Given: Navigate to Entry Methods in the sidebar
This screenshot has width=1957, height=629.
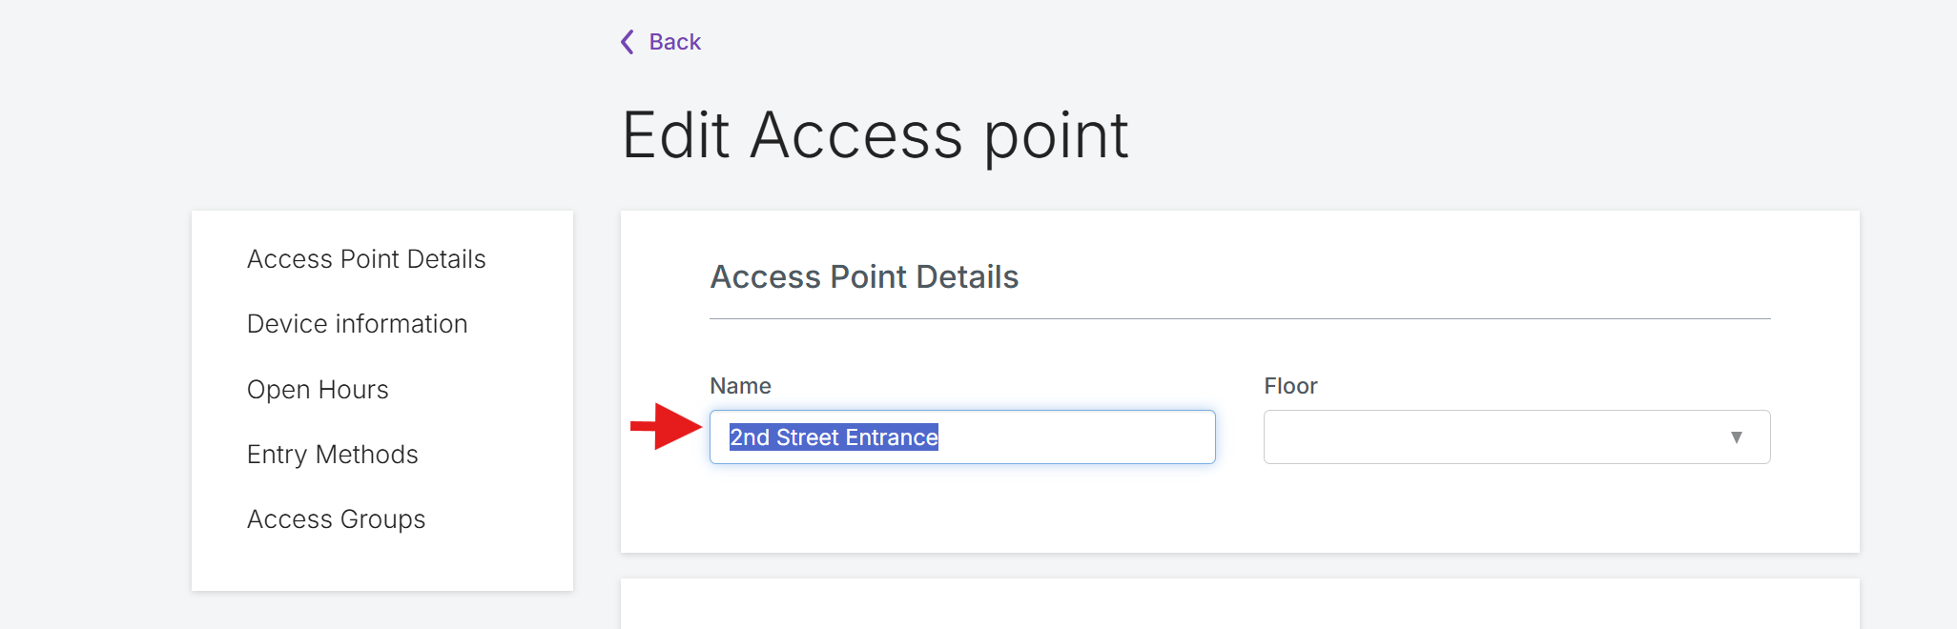Looking at the screenshot, I should (x=332, y=455).
